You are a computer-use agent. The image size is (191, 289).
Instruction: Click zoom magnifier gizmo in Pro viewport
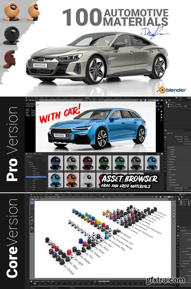162,112
